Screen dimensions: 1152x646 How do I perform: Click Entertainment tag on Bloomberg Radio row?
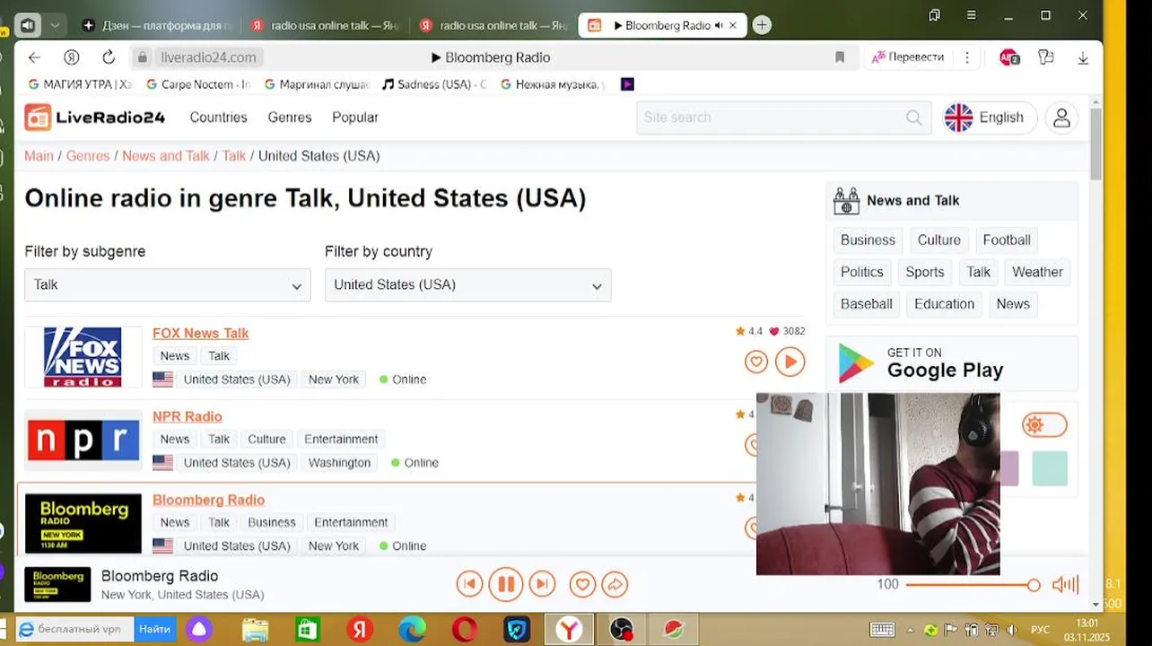(x=351, y=522)
